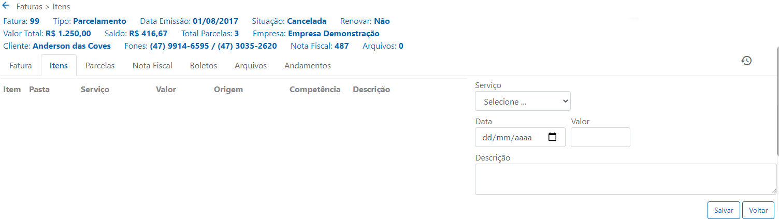Viewport: 779px width, 219px height.
Task: Click the Faturas breadcrumb link
Action: point(30,7)
